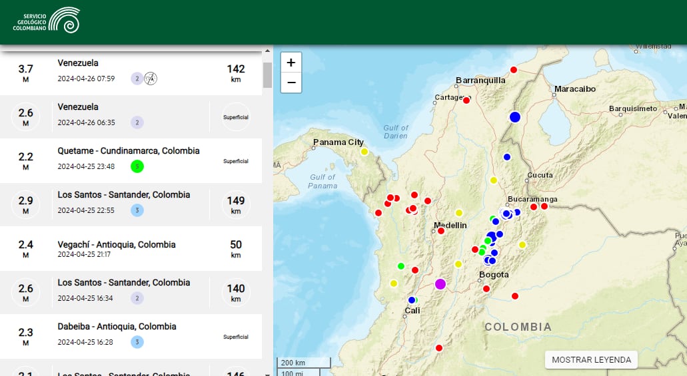Select the yellow marker east of Bogota cluster

pyautogui.click(x=522, y=245)
